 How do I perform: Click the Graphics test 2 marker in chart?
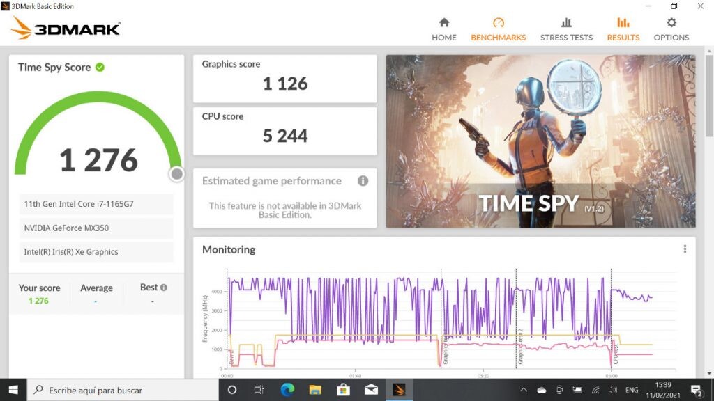coord(520,347)
